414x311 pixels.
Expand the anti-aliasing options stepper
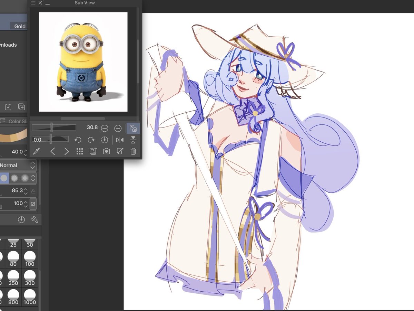[x=33, y=178]
